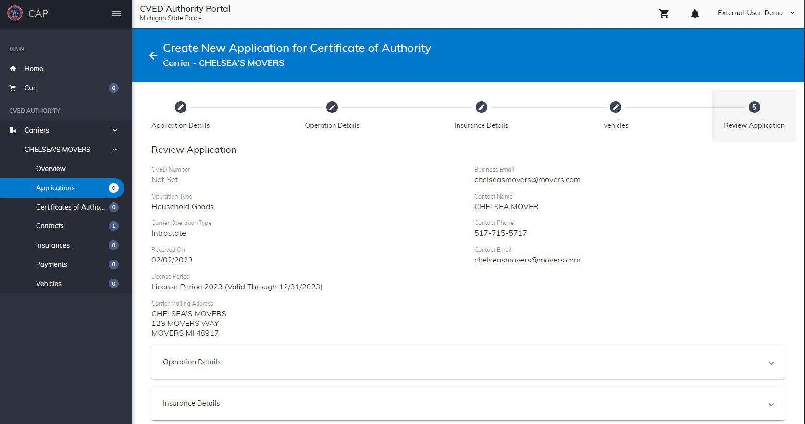Open the External-User-Demo account dropdown
Screen dimensions: 805x424
tap(756, 13)
